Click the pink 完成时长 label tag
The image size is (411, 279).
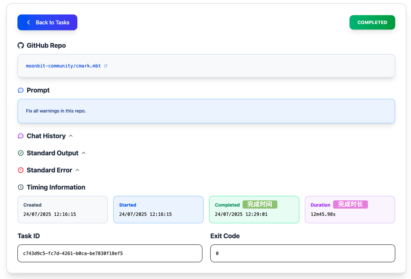click(350, 205)
